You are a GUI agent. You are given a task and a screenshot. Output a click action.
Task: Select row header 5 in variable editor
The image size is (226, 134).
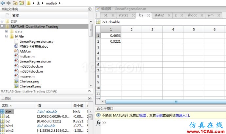98,59
